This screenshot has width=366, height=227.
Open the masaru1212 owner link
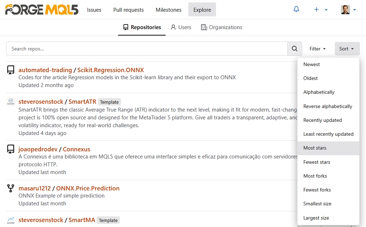pos(34,188)
